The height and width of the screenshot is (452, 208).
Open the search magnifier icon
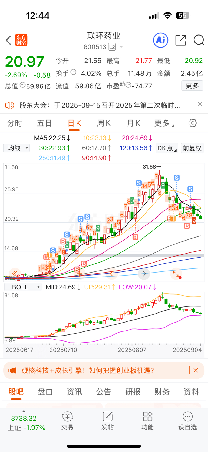199,40
